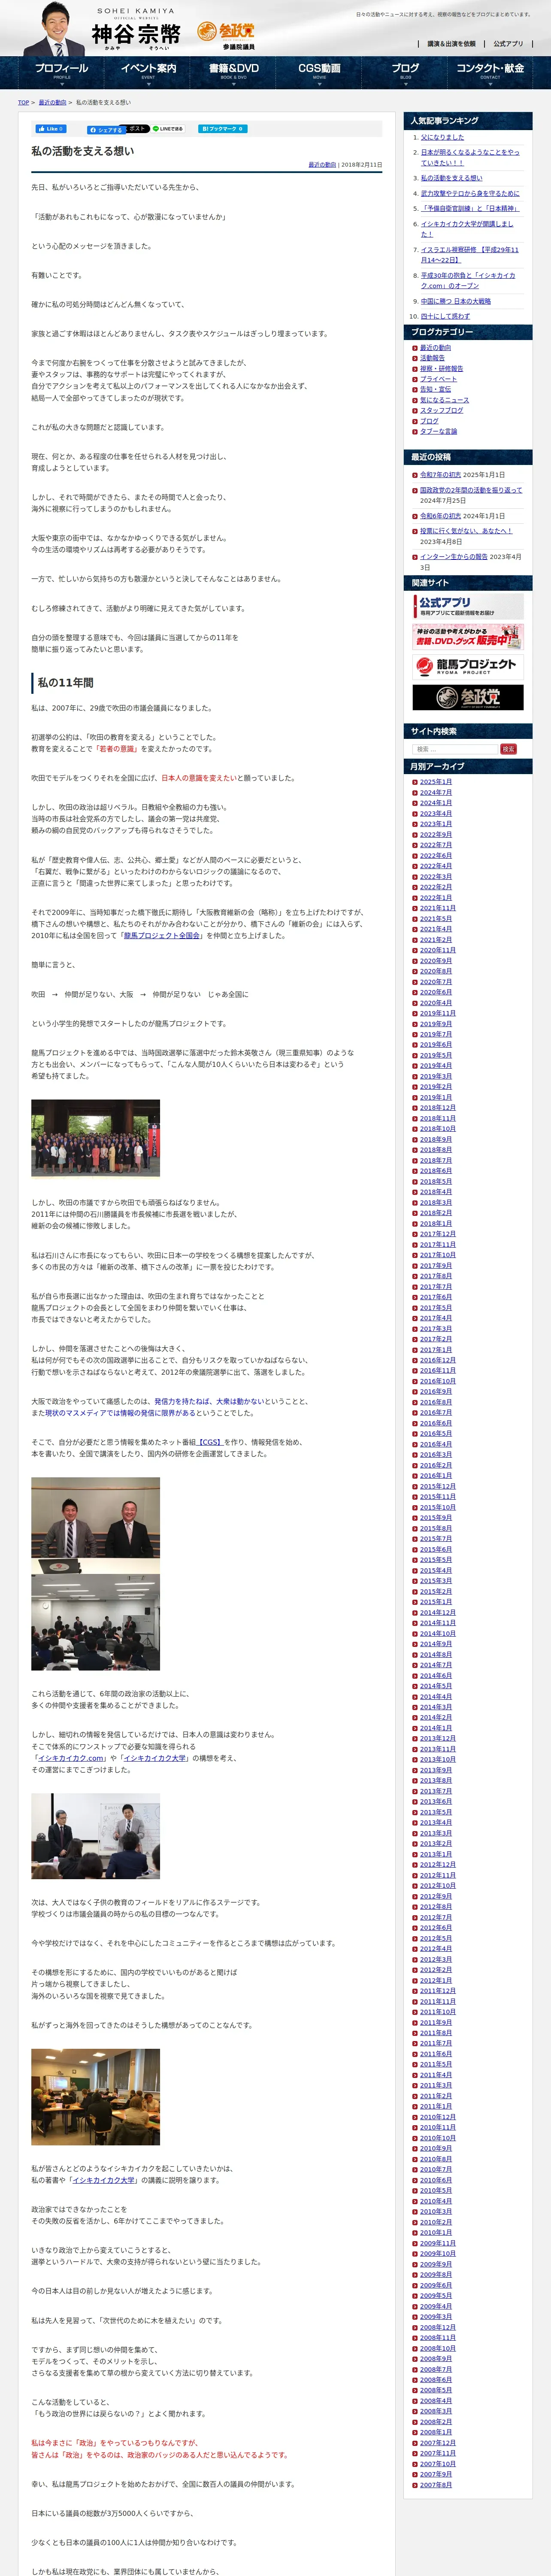
Task: Open the スタッフブログ blog category
Action: (441, 411)
